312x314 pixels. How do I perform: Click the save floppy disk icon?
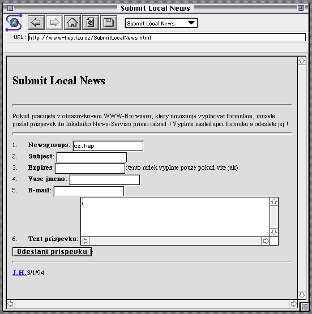click(x=109, y=23)
